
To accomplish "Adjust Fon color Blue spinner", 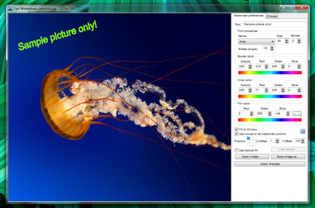I will click(x=288, y=114).
